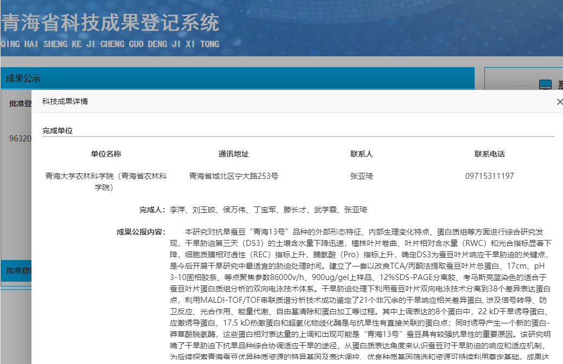The height and width of the screenshot is (364, 563).
Task: Click the 通讯地址 column header
Action: [234, 154]
